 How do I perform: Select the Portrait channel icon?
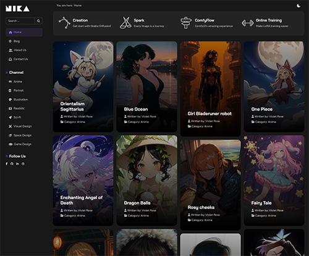click(10, 91)
